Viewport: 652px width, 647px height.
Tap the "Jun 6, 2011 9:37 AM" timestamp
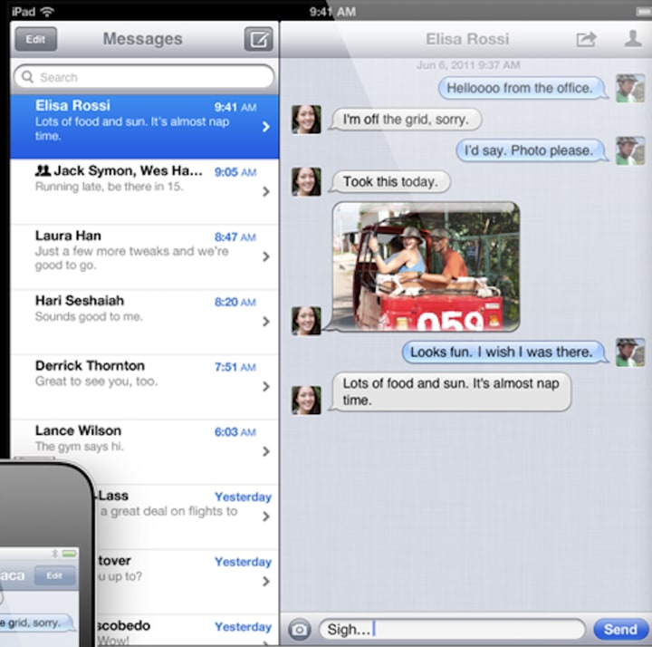pyautogui.click(x=468, y=65)
